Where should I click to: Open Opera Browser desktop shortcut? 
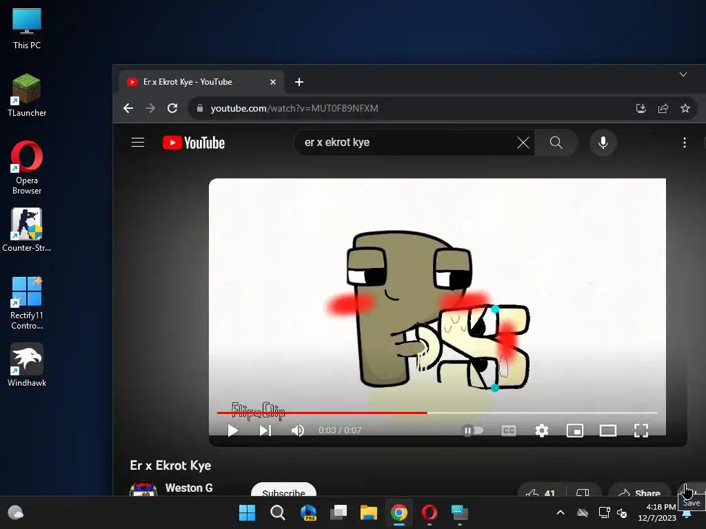pos(27,167)
